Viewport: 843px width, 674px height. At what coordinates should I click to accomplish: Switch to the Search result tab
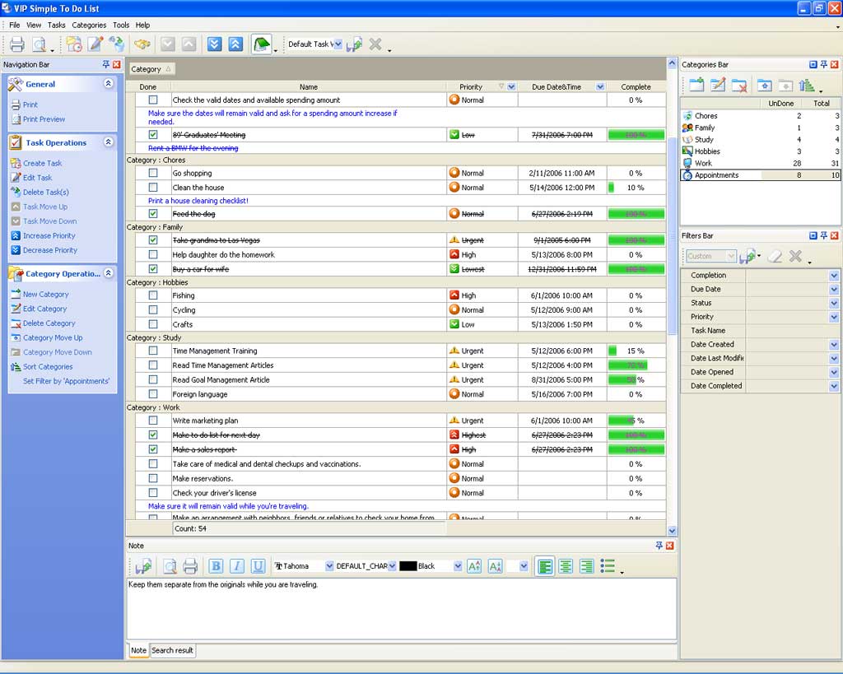pos(172,650)
